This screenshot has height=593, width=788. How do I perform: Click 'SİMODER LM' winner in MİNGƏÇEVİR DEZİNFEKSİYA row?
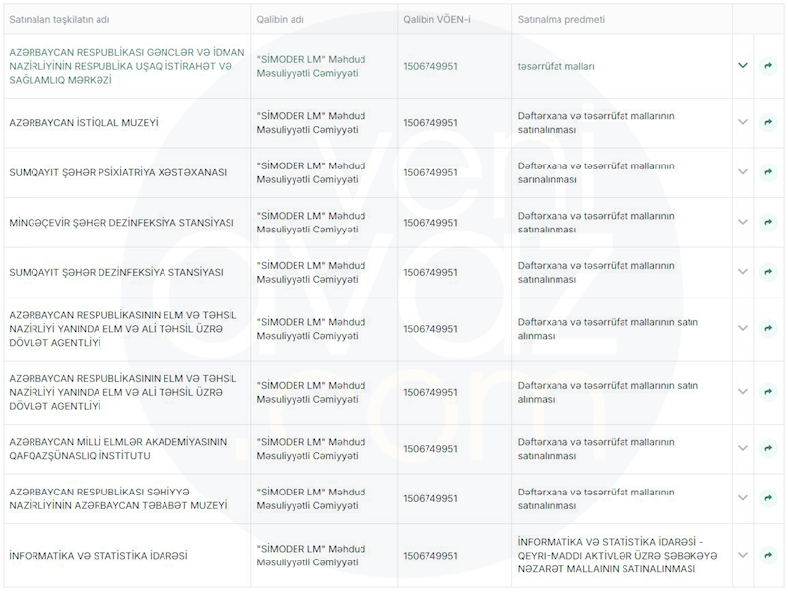(x=311, y=222)
